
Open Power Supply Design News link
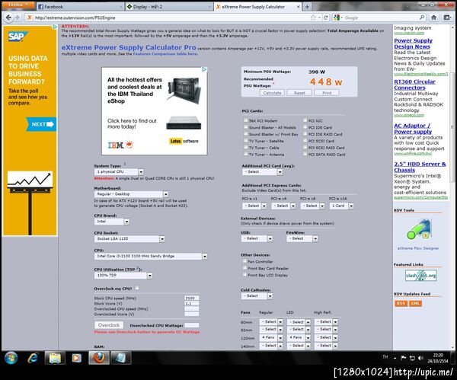pyautogui.click(x=413, y=43)
